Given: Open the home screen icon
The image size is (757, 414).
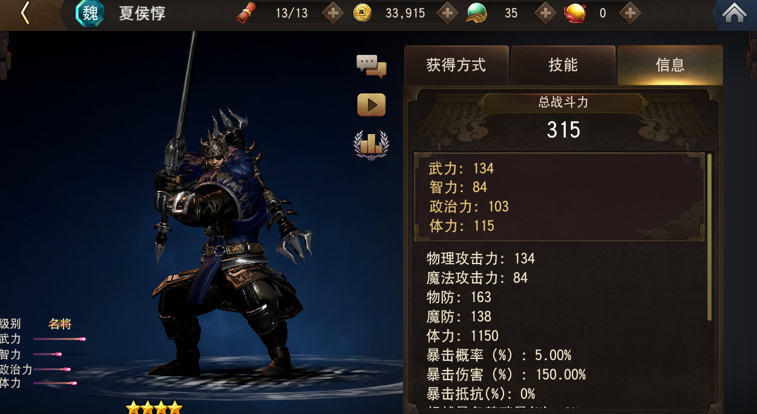Looking at the screenshot, I should click(734, 13).
